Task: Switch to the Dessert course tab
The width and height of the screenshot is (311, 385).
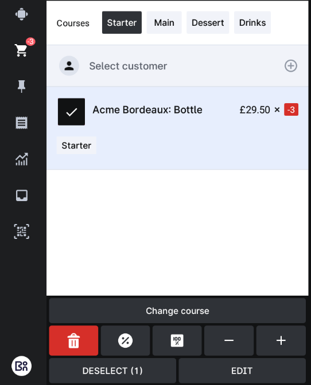Action: click(x=208, y=22)
